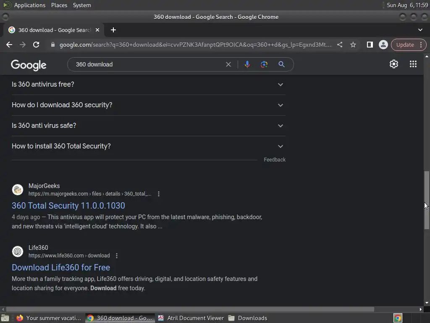Click the vertical scrollbar thumb
Viewport: 430px width, 323px height.
point(427,200)
